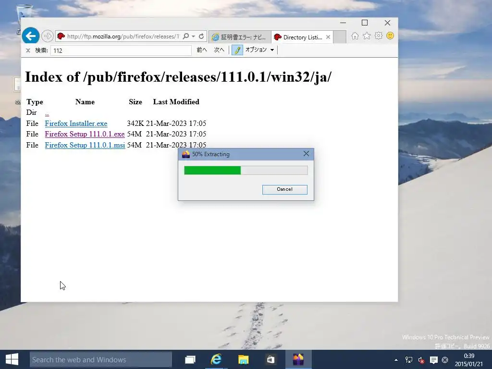Screen dimensions: 492x369
Task: Refresh the page with reload icon
Action: [201, 37]
